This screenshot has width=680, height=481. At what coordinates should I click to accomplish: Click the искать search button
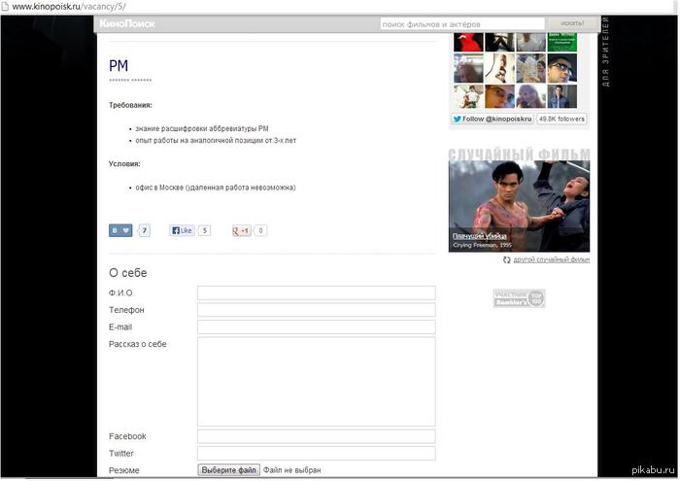[x=572, y=23]
